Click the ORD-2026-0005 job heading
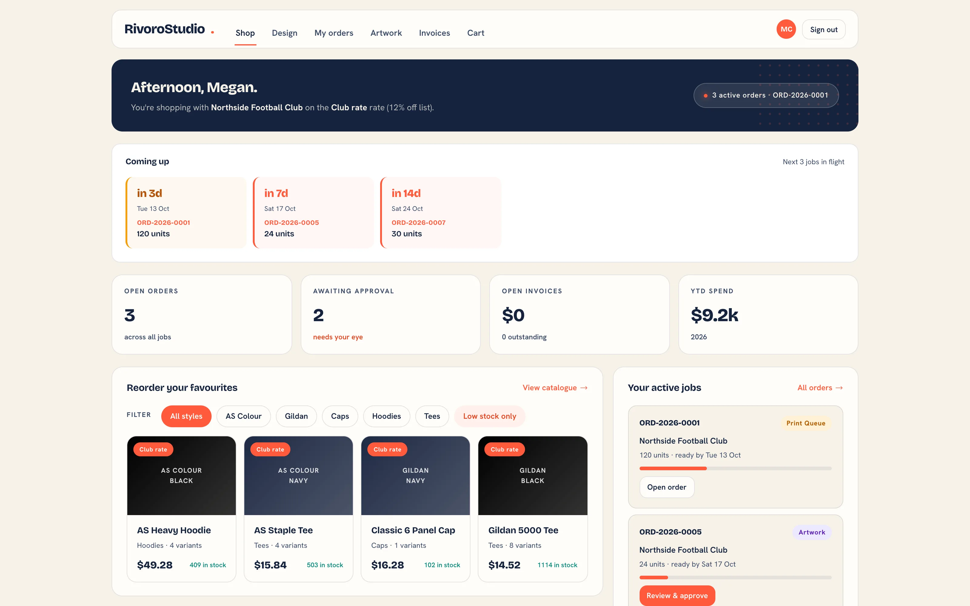This screenshot has height=606, width=970. coord(670,532)
